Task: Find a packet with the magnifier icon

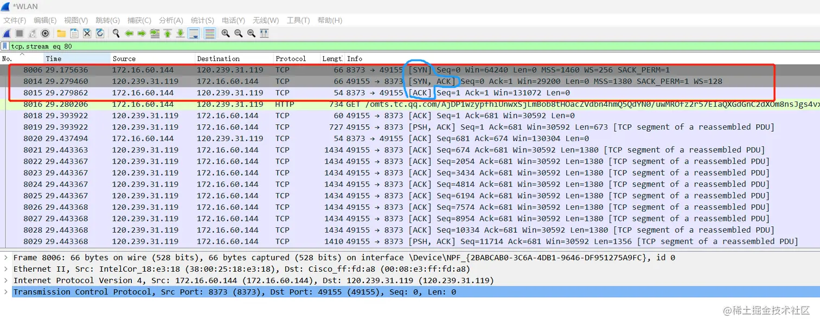Action: click(x=116, y=34)
